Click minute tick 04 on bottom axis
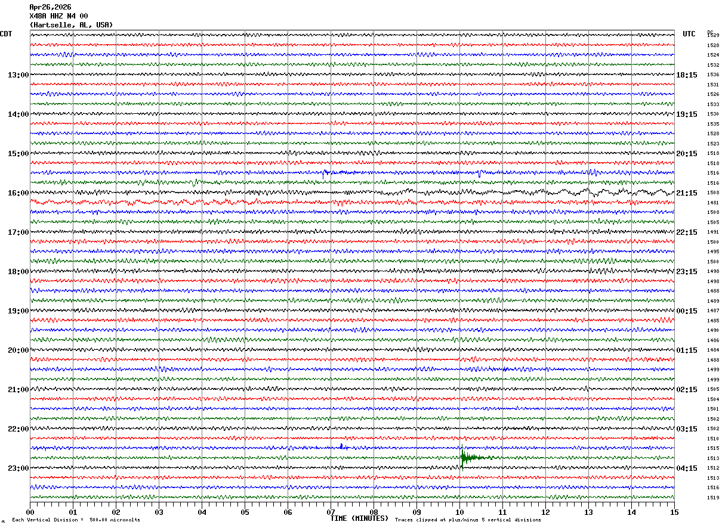The height and width of the screenshot is (528, 722). coord(202,513)
